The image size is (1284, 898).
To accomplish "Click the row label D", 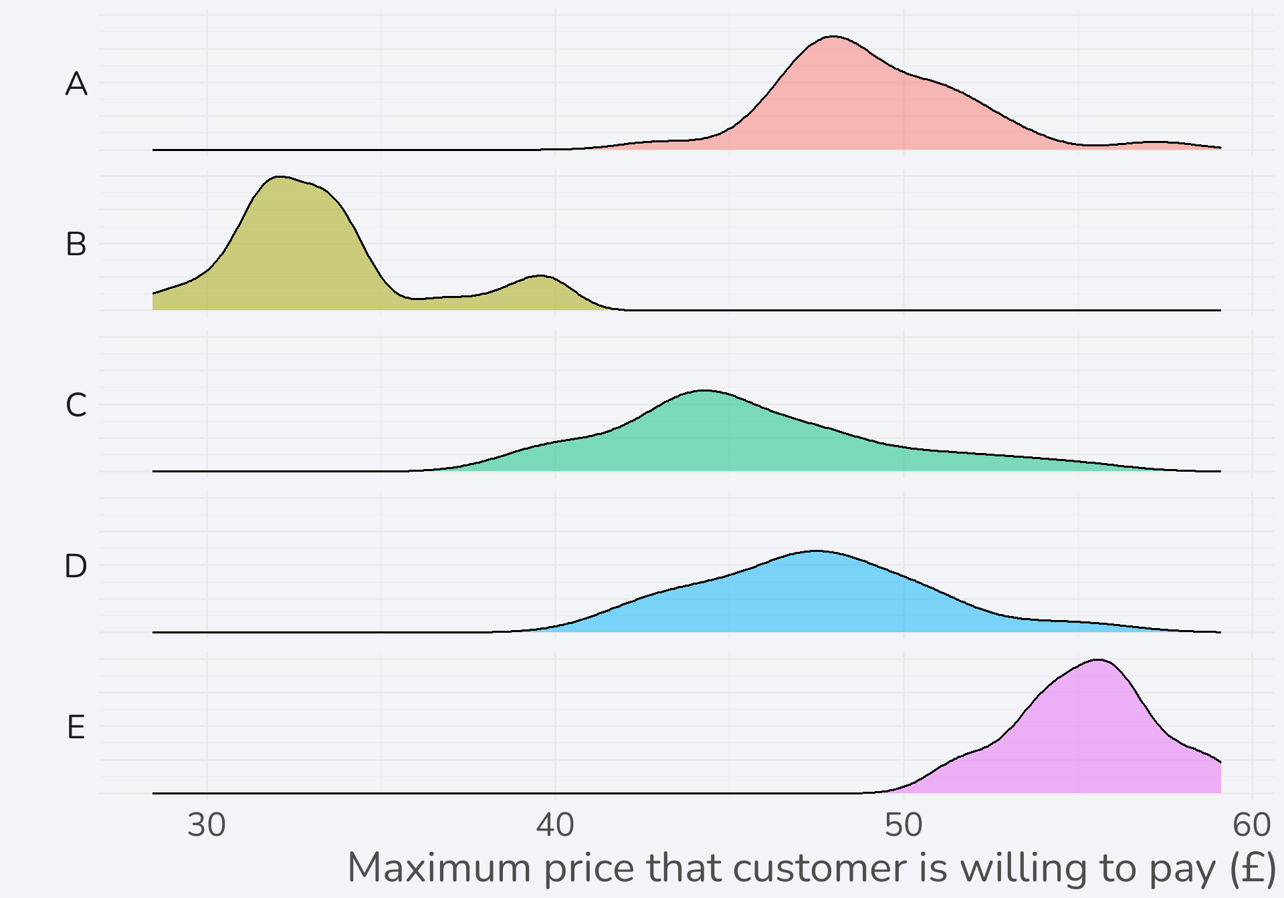I will click(76, 567).
